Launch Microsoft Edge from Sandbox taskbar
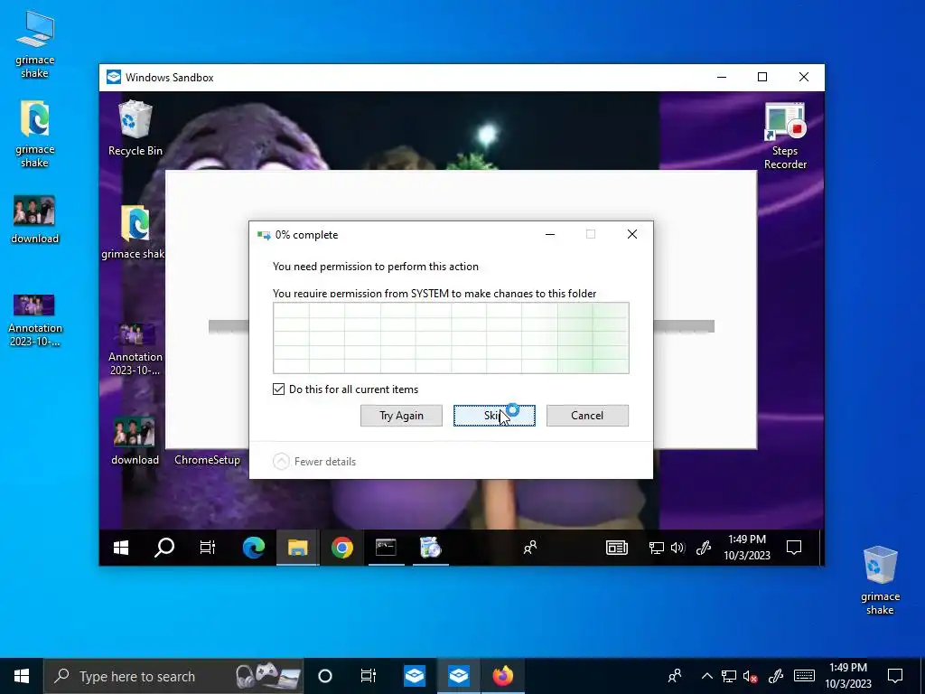The width and height of the screenshot is (925, 694). (x=254, y=548)
